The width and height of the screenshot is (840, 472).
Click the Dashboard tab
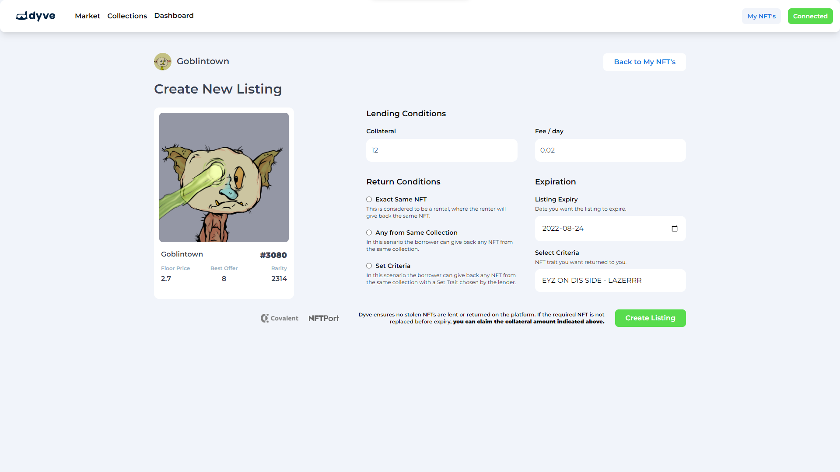coord(174,16)
